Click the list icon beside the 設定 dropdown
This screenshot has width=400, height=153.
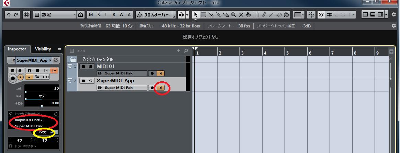37,15
